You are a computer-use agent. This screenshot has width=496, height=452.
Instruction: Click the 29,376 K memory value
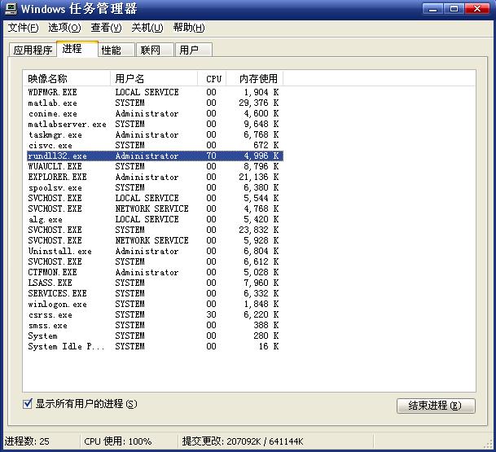click(259, 103)
